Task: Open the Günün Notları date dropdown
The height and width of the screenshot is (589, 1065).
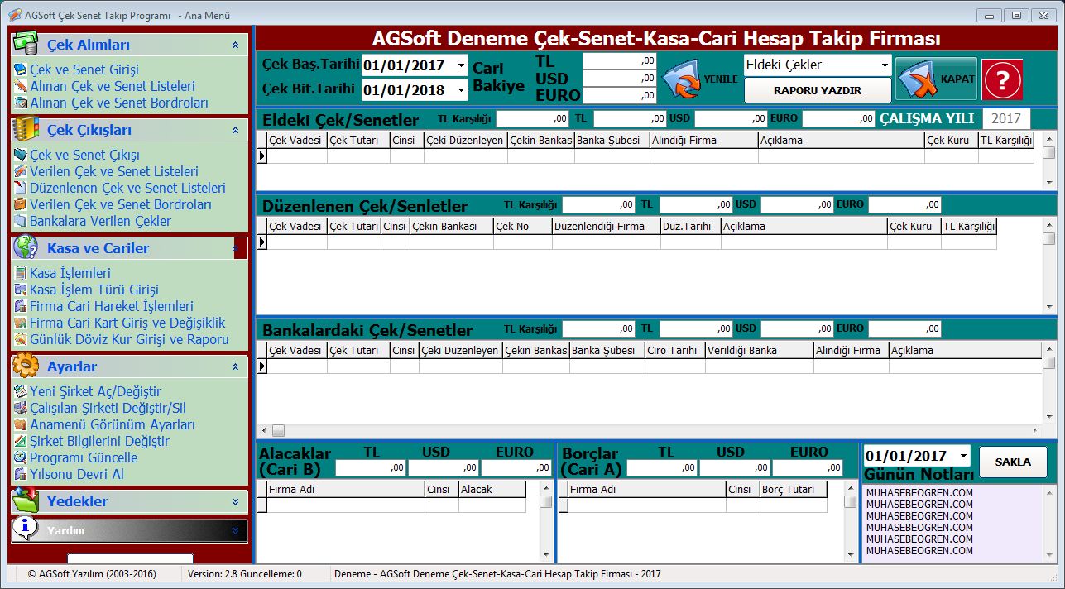Action: click(963, 456)
